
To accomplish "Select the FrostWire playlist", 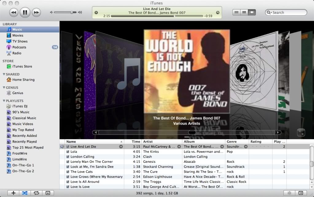I will pos(30,153).
